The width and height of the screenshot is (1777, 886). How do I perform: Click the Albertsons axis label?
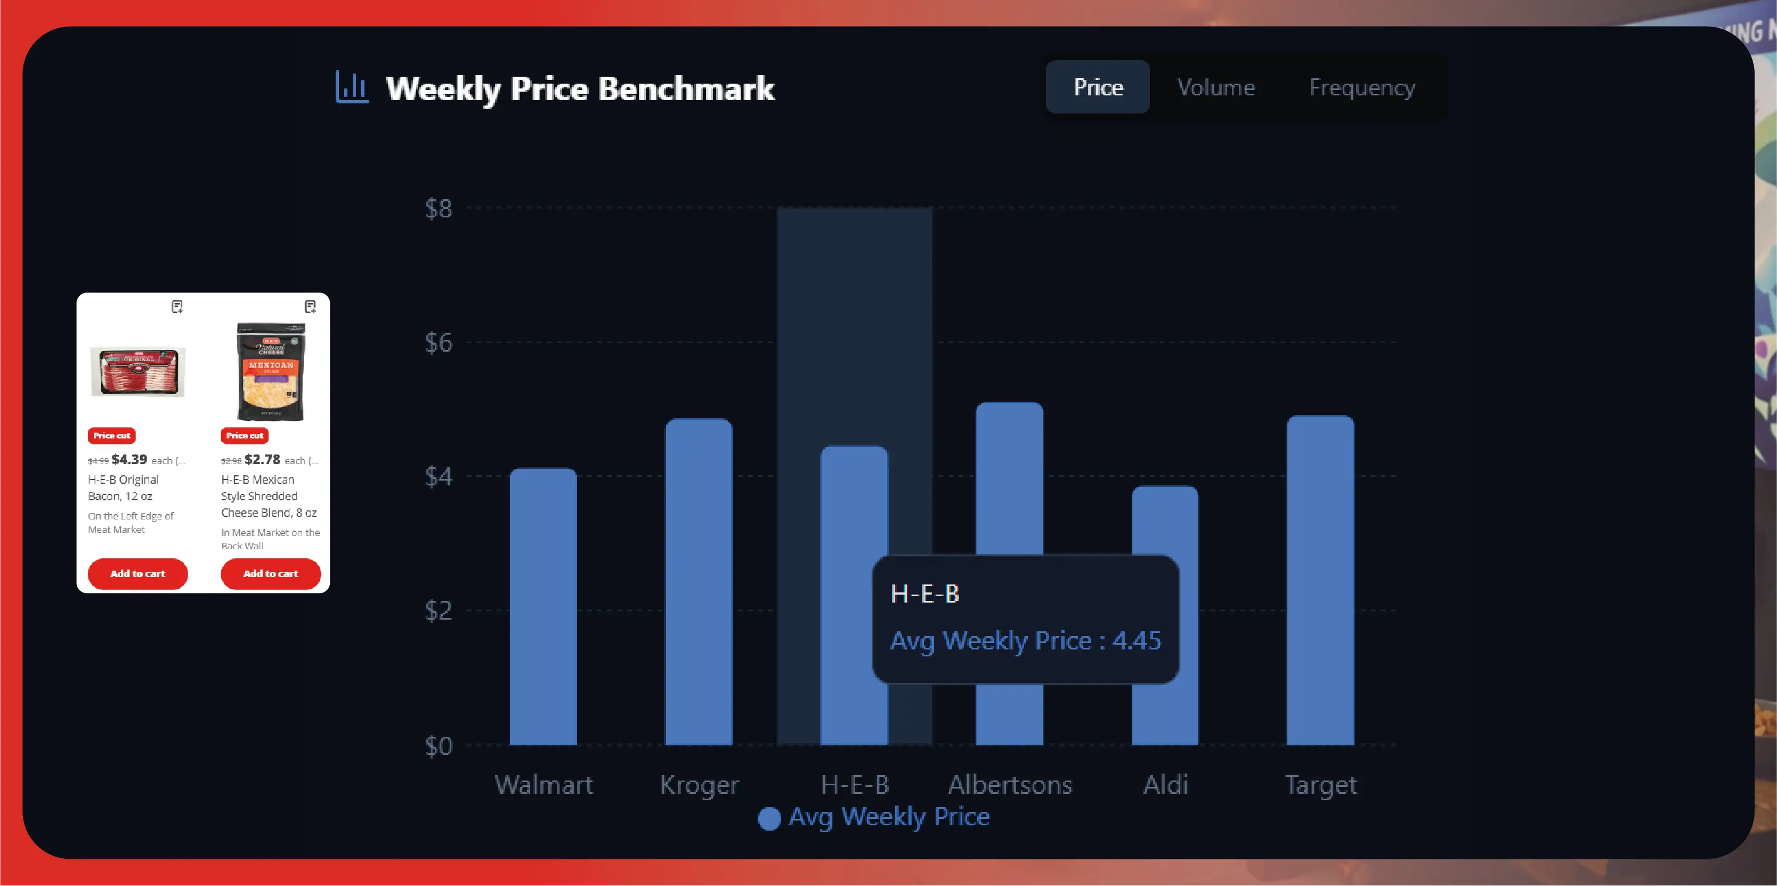(x=1010, y=785)
